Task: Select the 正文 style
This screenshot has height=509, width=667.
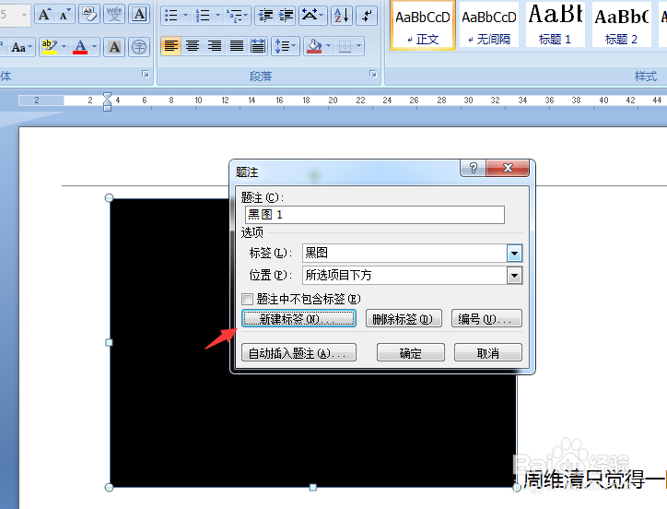Action: pyautogui.click(x=423, y=27)
